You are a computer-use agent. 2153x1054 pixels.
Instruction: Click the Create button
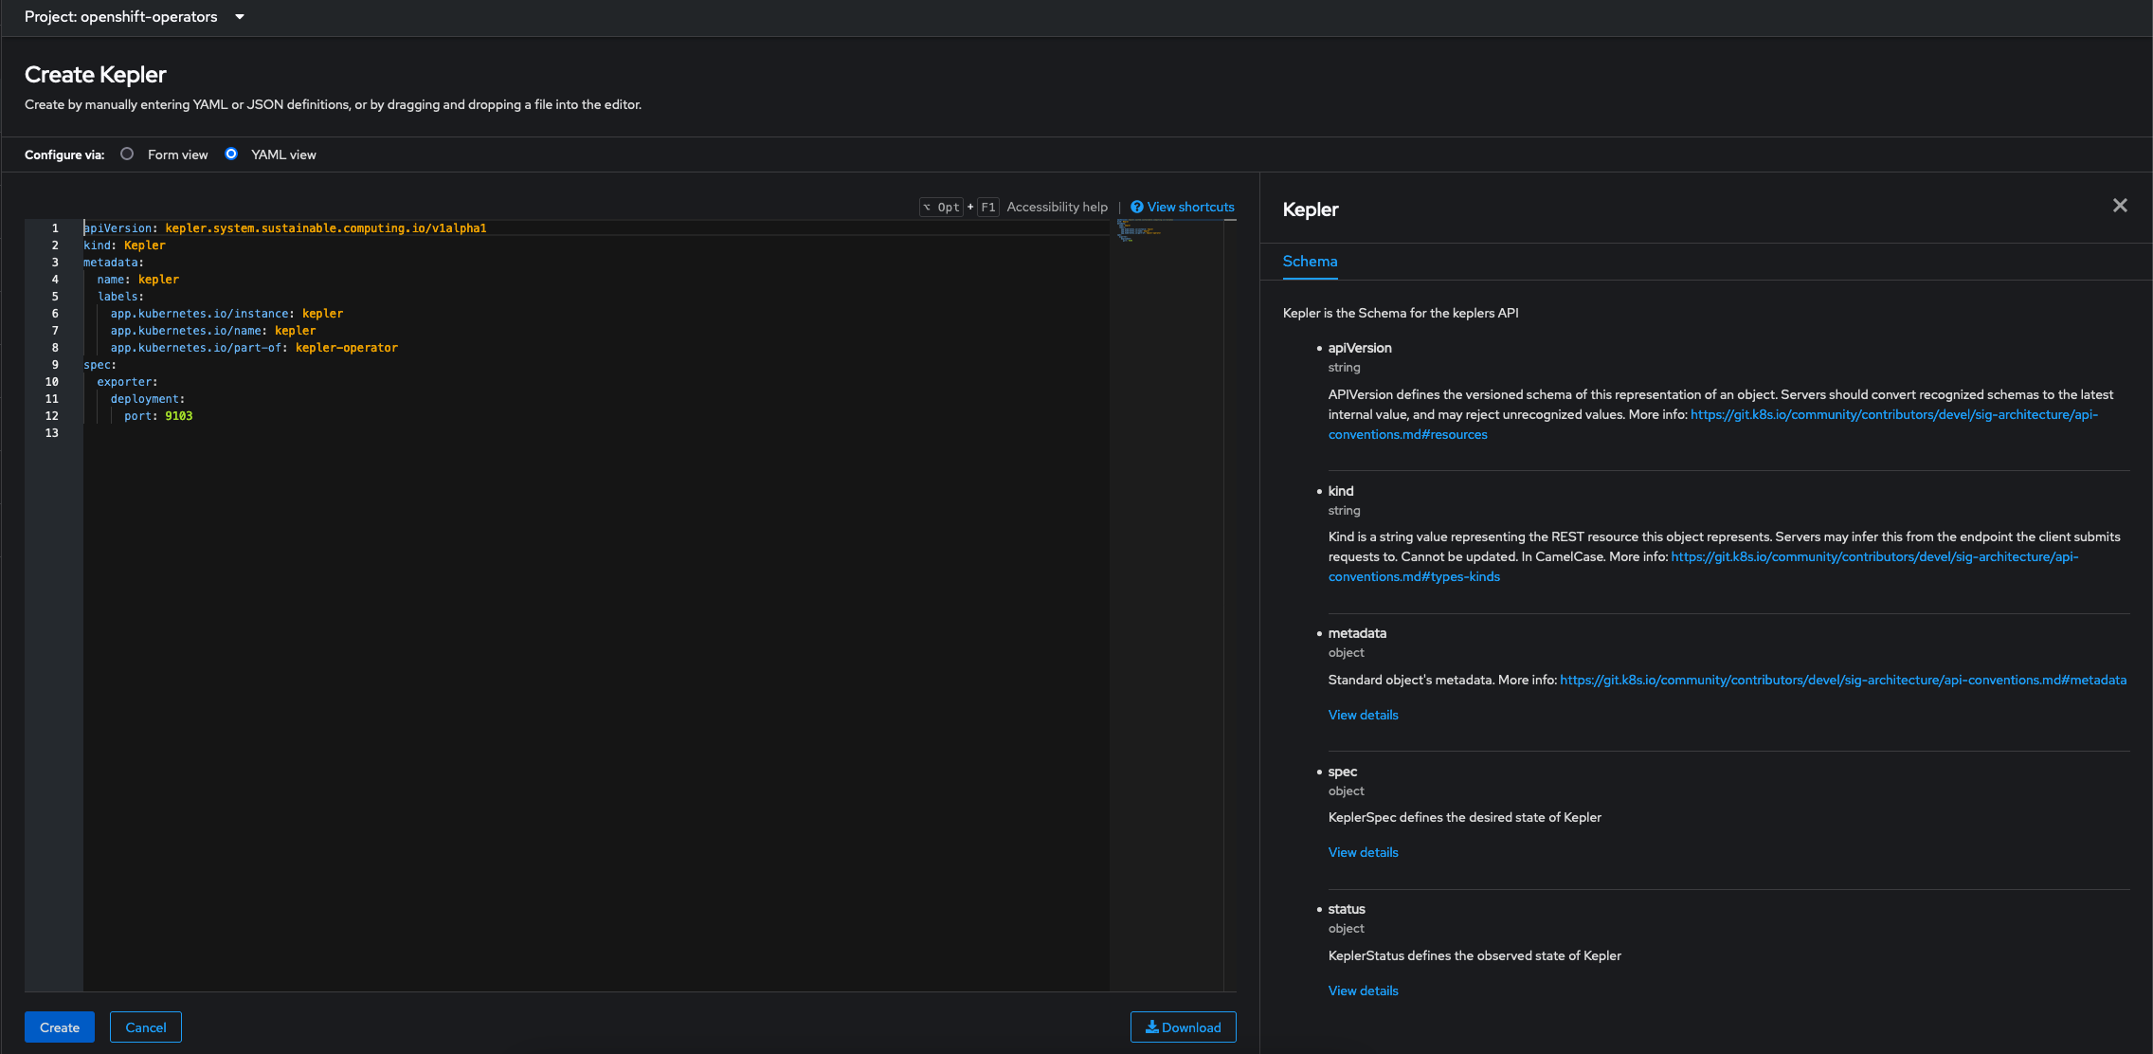point(59,1027)
